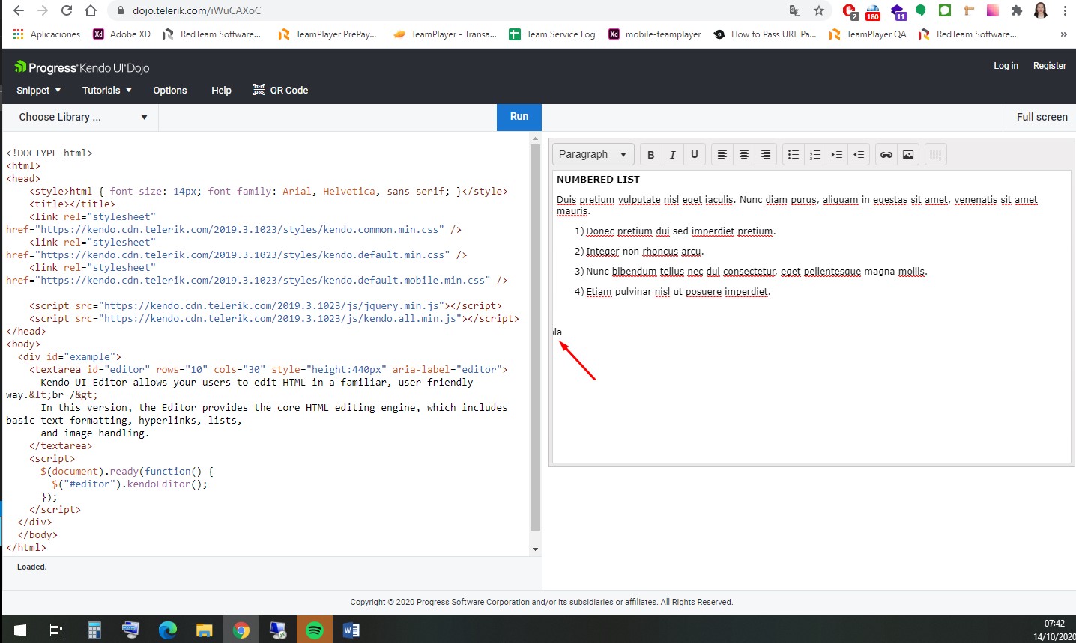Open the green Hangouts extension
Viewport: 1076px width, 643px height.
coord(921,10)
